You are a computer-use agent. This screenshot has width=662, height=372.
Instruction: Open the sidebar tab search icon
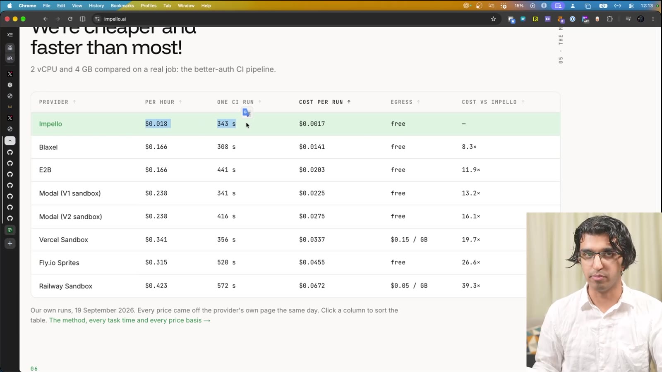tap(10, 58)
